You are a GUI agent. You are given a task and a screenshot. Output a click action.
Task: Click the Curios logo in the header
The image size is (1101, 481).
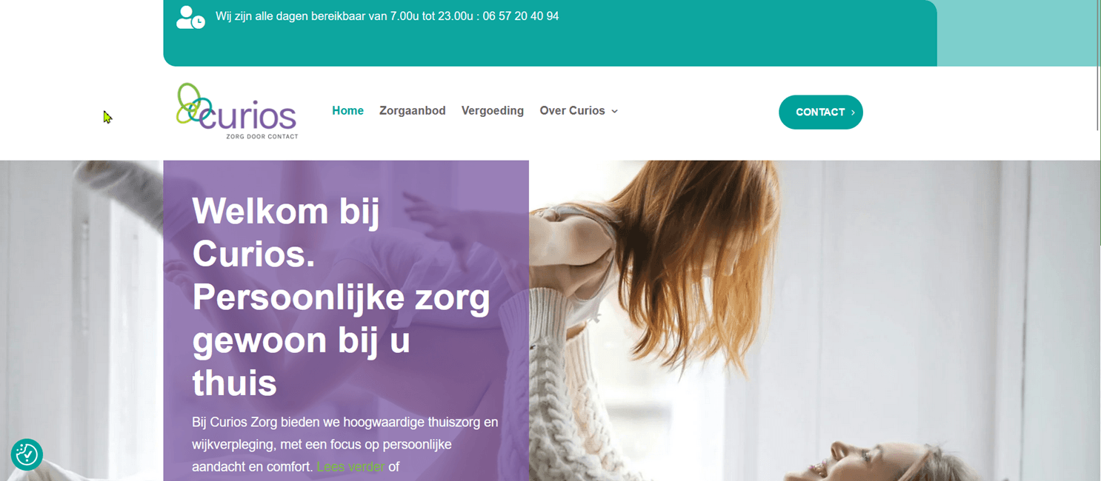tap(236, 111)
